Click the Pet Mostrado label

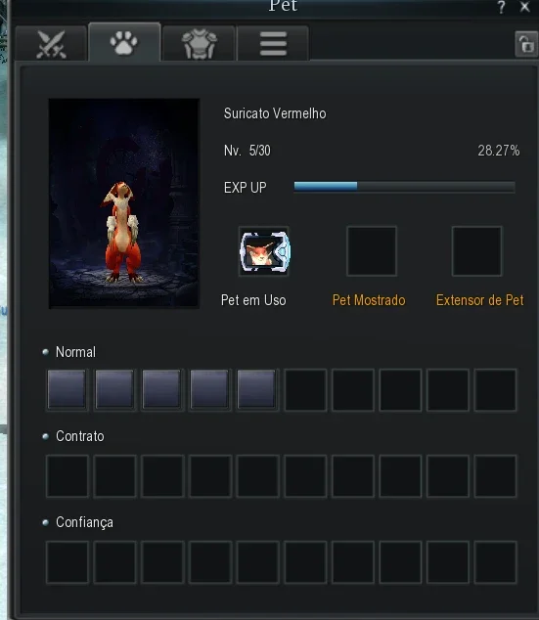[369, 300]
